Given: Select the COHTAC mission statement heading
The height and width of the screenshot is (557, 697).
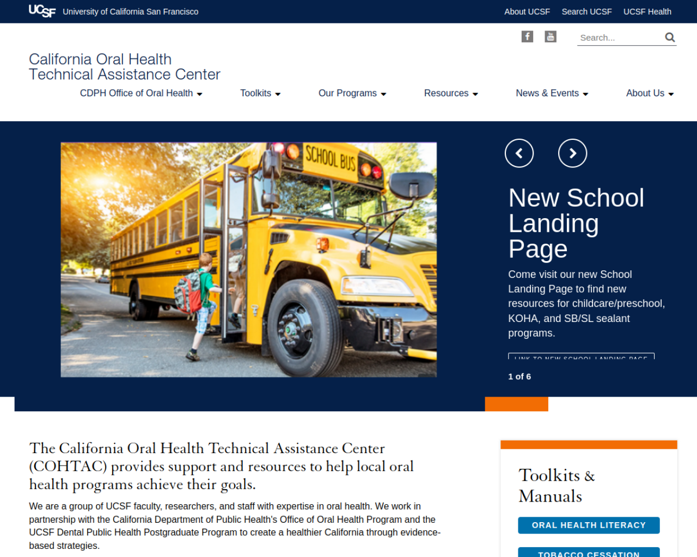Looking at the screenshot, I should tap(222, 466).
